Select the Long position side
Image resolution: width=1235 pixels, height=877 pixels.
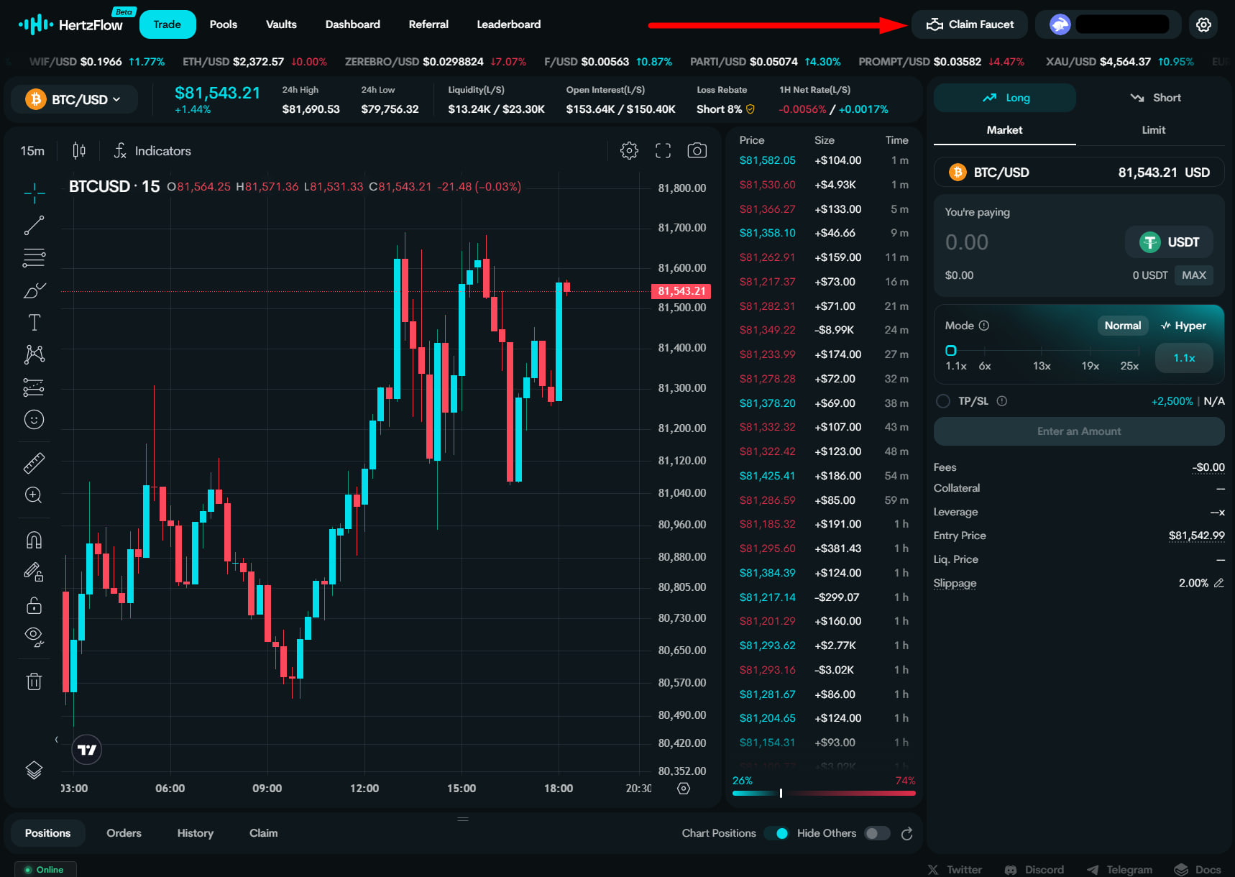coord(1005,98)
